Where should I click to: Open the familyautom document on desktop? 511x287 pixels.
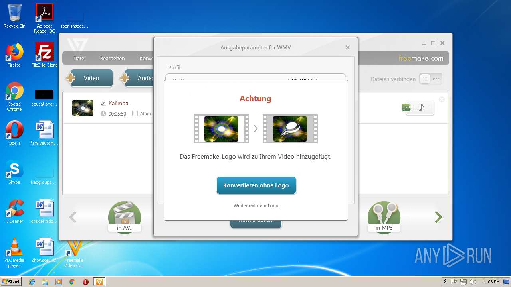click(44, 133)
